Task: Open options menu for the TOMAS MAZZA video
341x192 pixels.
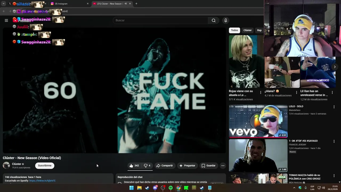Action: pyautogui.click(x=334, y=176)
